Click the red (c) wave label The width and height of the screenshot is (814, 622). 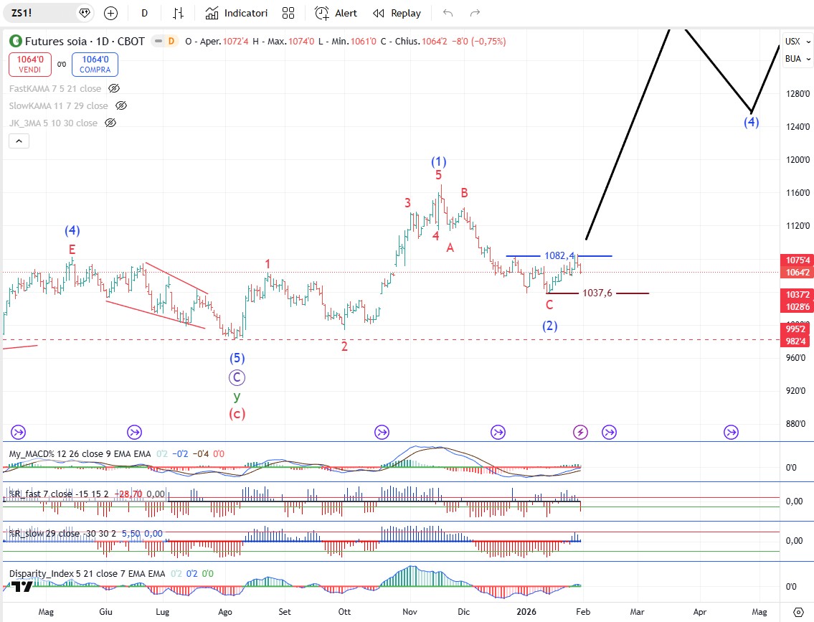[x=237, y=414]
